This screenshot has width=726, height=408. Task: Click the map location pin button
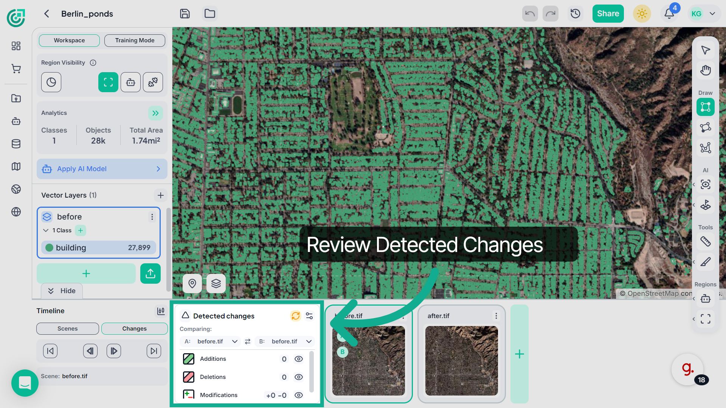[x=192, y=283]
